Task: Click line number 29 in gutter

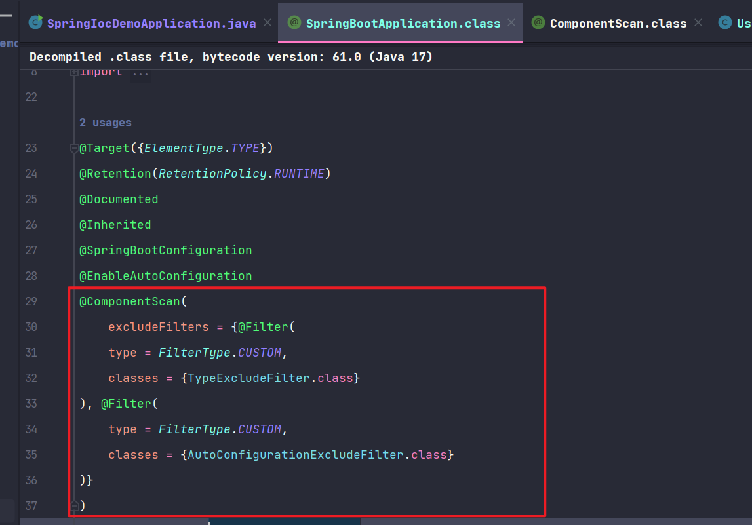Action: click(x=31, y=301)
